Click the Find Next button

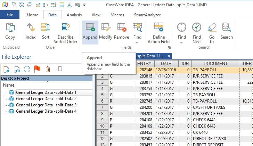point(197,33)
